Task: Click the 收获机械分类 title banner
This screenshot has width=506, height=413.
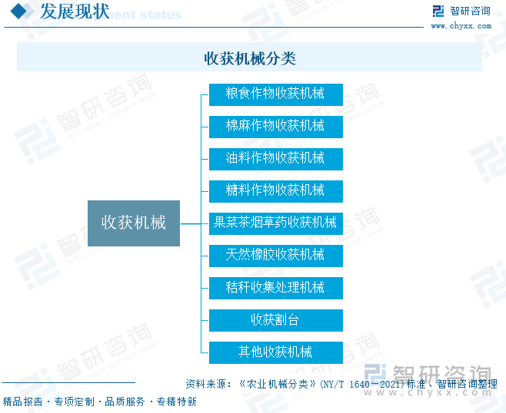Action: coord(249,58)
